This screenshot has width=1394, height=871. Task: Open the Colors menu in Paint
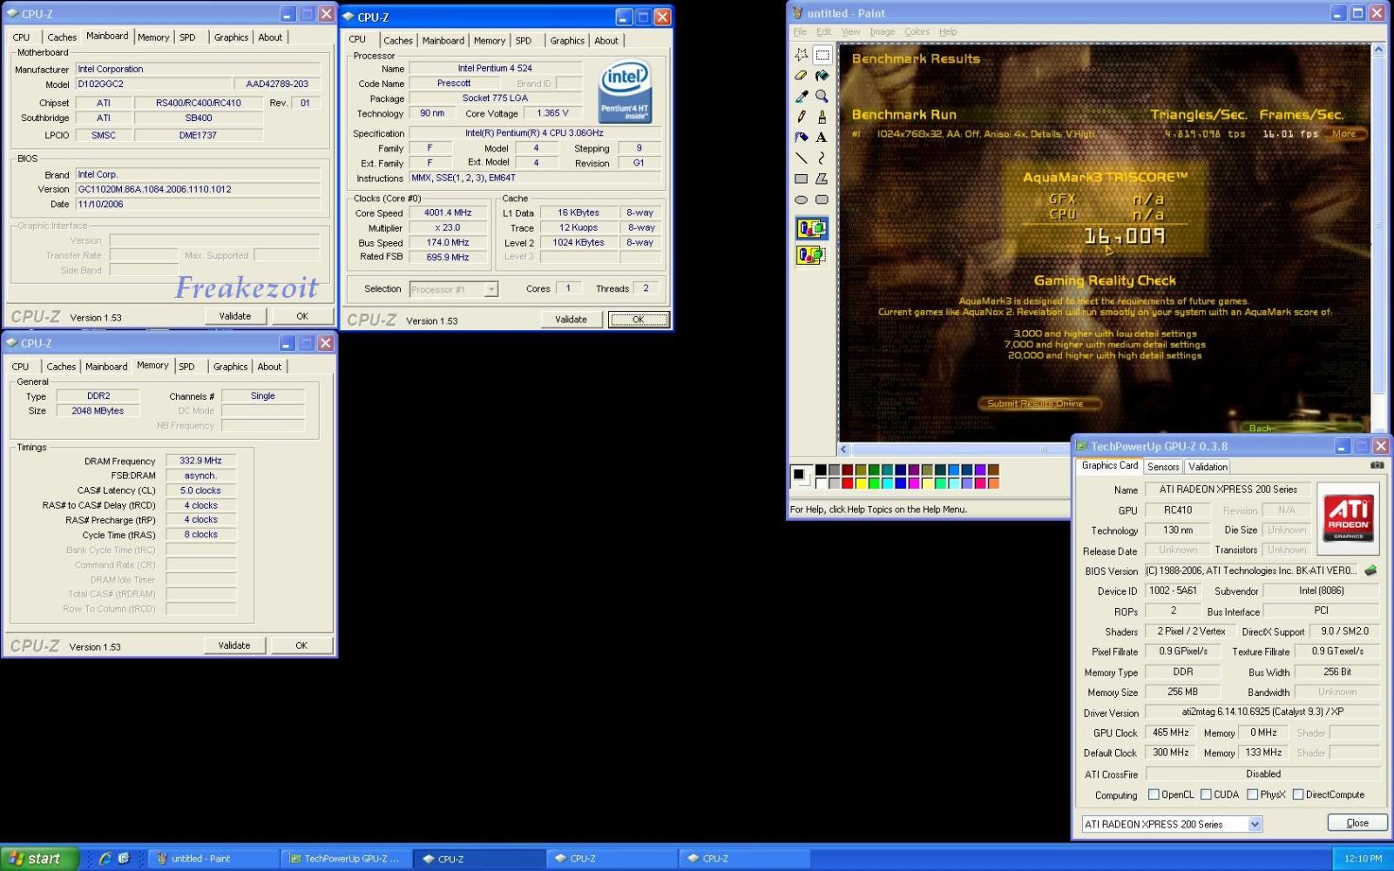click(x=917, y=31)
